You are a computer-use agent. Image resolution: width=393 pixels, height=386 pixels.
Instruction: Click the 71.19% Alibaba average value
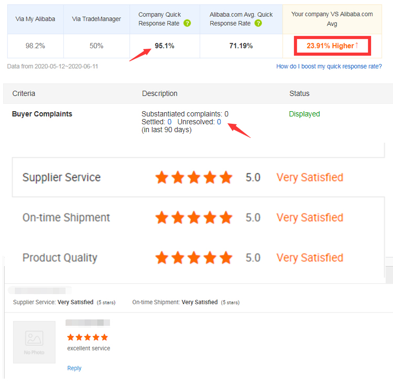coord(241,46)
